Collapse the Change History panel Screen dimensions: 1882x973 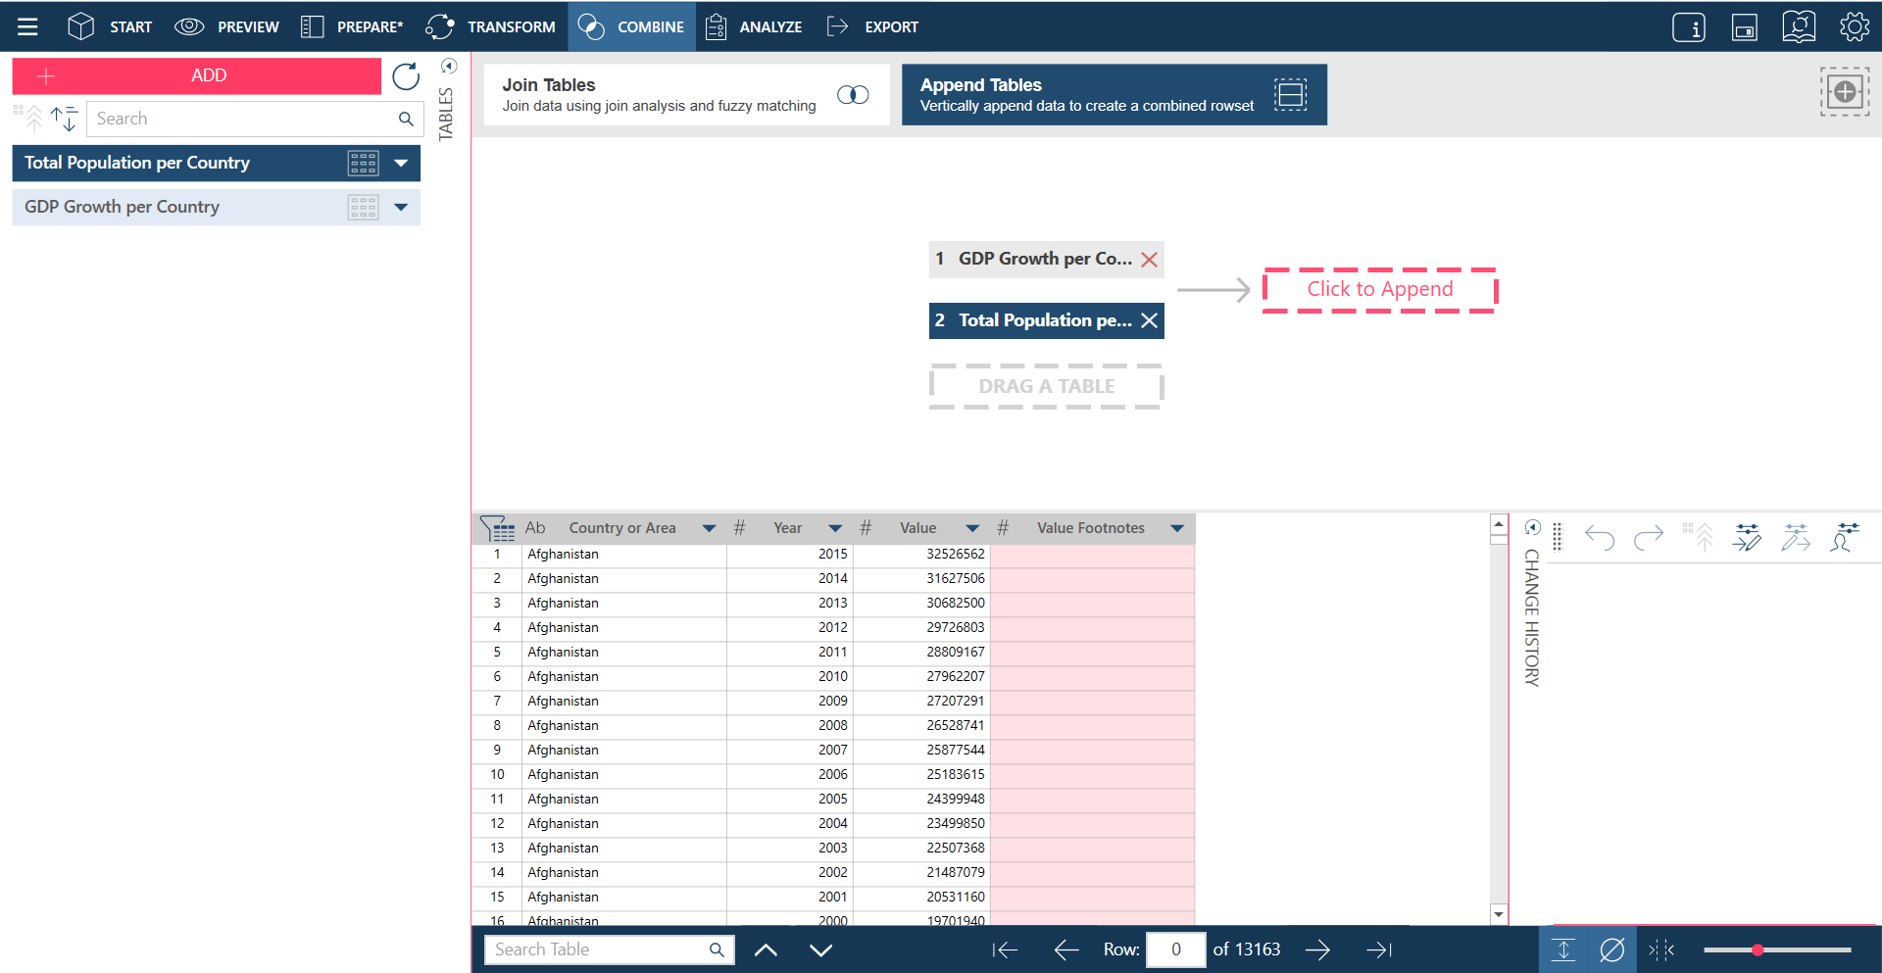point(1533,528)
